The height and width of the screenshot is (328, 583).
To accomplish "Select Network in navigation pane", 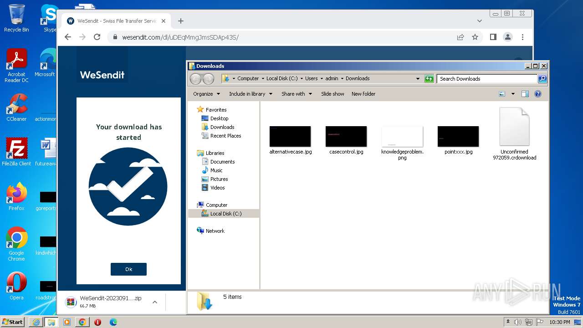I will point(215,231).
